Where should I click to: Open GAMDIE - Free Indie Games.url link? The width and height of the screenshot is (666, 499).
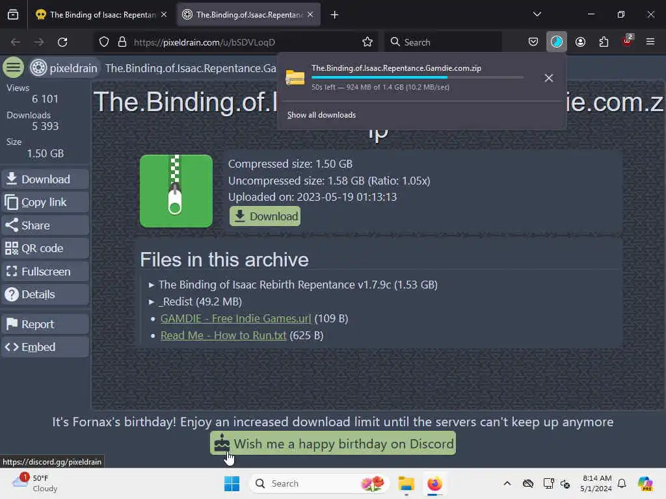tap(235, 318)
